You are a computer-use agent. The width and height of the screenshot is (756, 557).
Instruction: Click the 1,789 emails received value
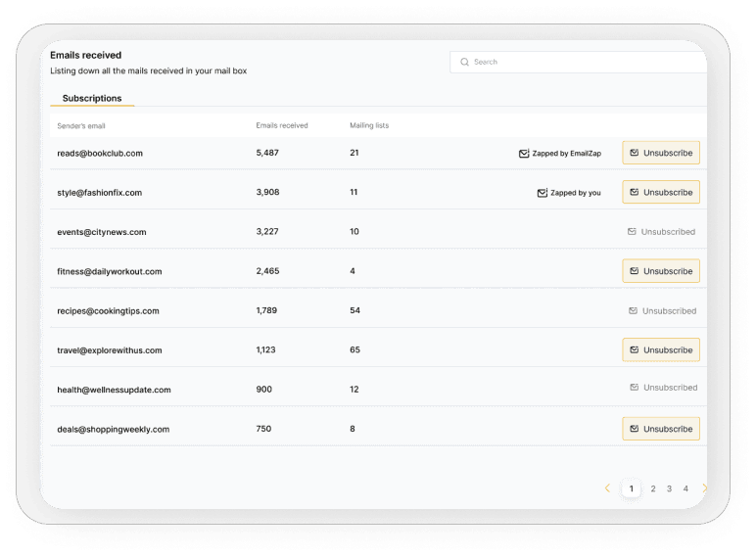(266, 310)
